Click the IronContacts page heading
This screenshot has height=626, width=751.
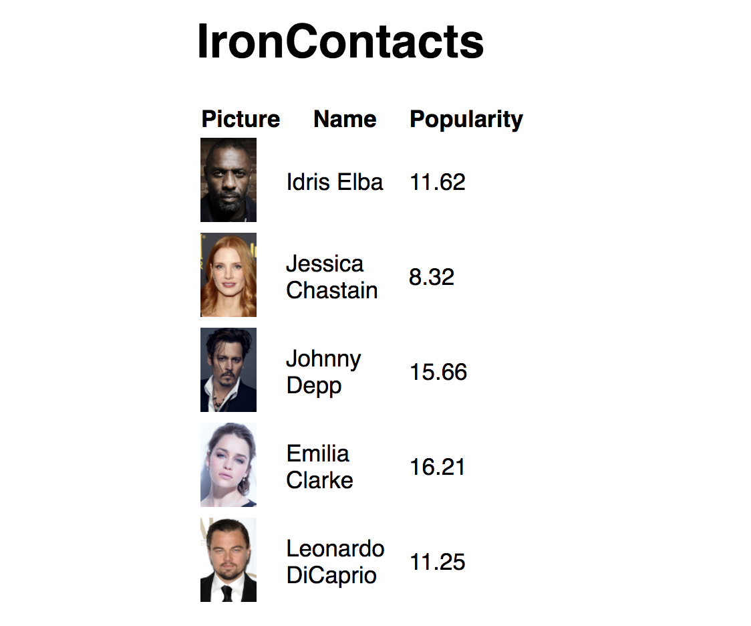[341, 41]
